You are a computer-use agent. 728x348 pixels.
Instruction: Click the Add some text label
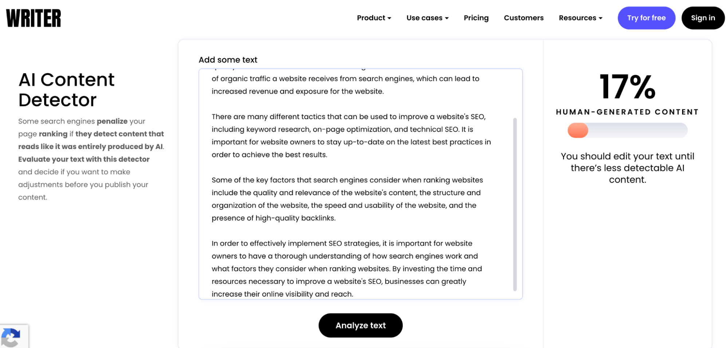pyautogui.click(x=228, y=60)
